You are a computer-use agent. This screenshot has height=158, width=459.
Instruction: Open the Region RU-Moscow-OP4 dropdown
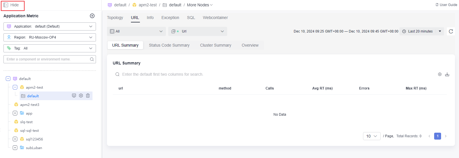point(50,37)
